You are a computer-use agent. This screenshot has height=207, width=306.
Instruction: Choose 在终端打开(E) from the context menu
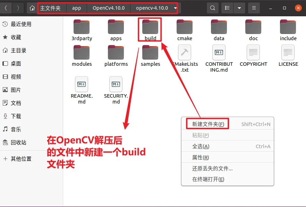[228, 179]
